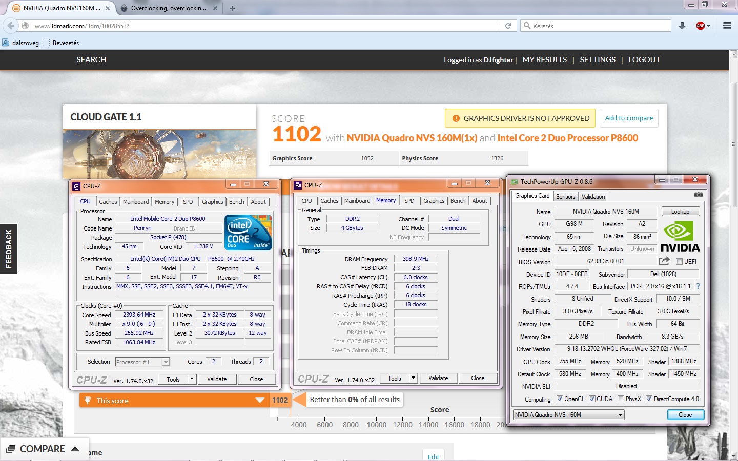Click the site identity globe icon in address bar
738x461 pixels.
point(25,26)
